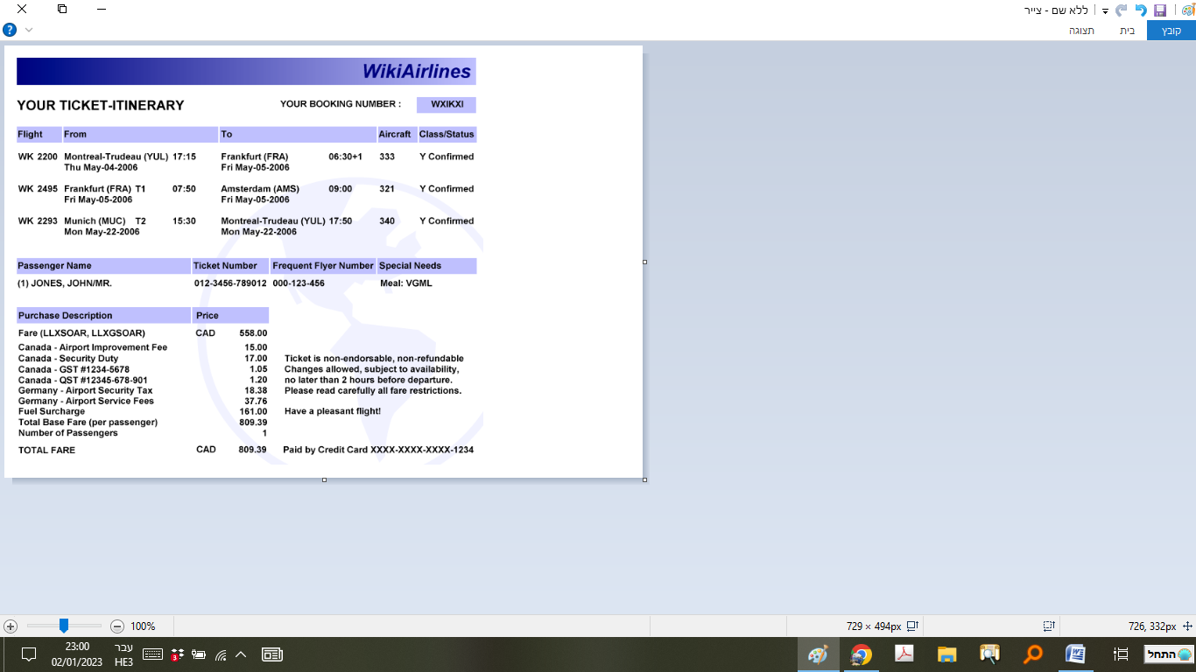Open the קובץ (File) tab
Viewport: 1196px width, 672px height.
click(x=1171, y=31)
